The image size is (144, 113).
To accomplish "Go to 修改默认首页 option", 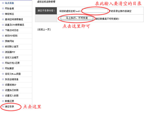I will (12, 47).
